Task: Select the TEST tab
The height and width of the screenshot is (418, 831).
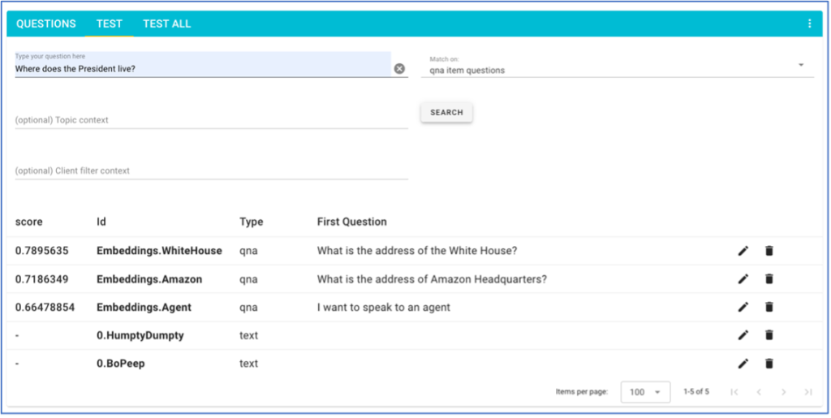Action: [110, 24]
